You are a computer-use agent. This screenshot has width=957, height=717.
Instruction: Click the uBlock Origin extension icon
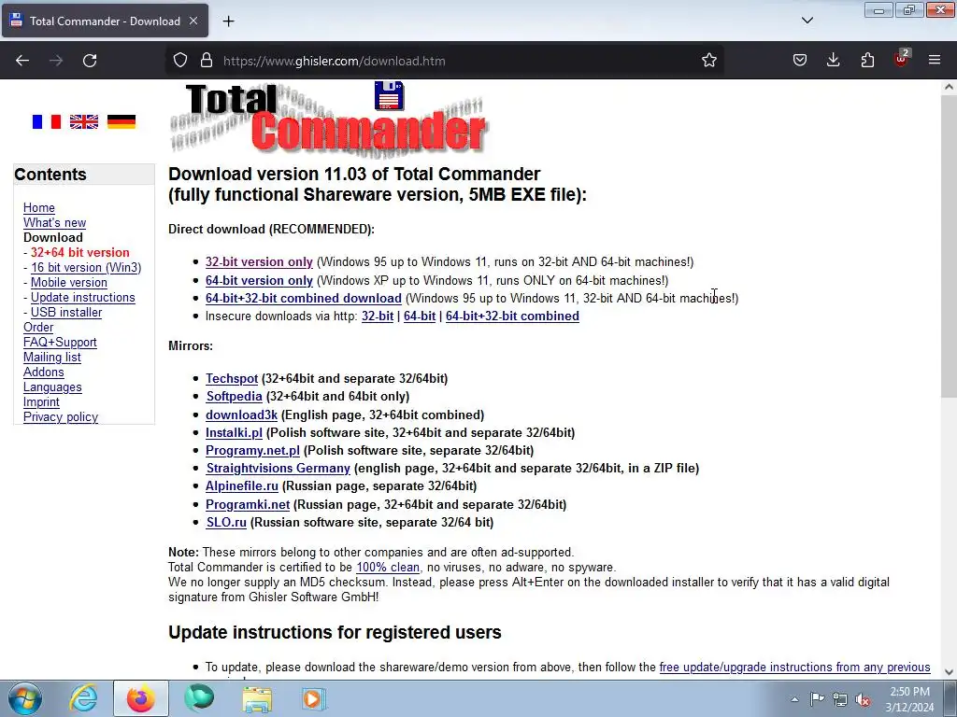click(901, 59)
